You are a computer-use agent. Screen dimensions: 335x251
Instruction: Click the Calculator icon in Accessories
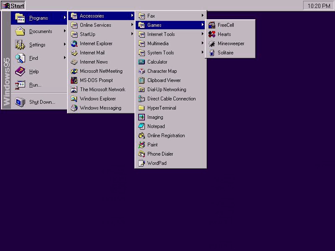point(142,62)
